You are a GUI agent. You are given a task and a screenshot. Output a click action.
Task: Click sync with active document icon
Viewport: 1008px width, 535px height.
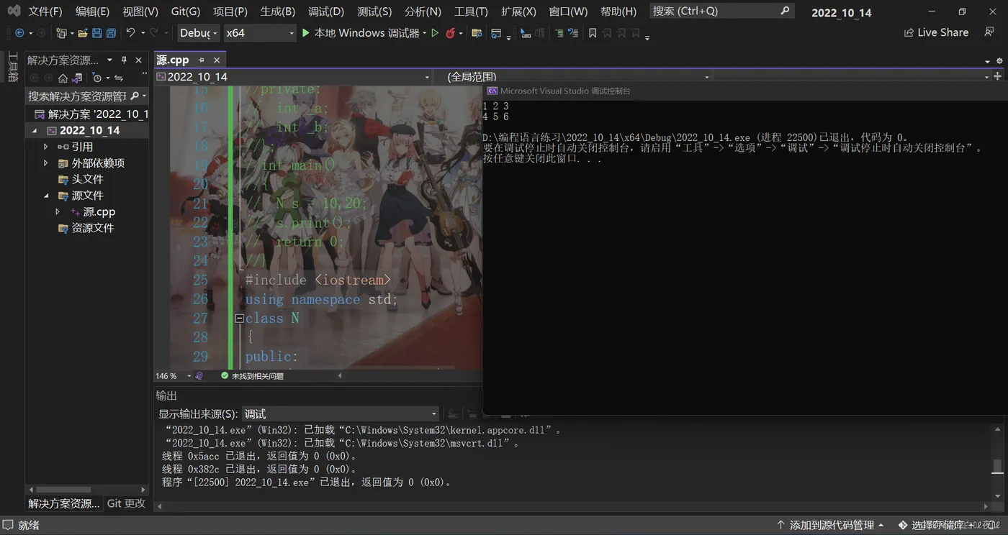pos(119,78)
